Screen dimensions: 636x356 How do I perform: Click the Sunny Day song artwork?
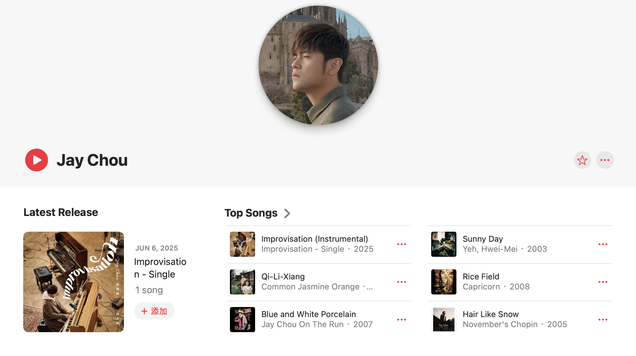click(x=444, y=244)
